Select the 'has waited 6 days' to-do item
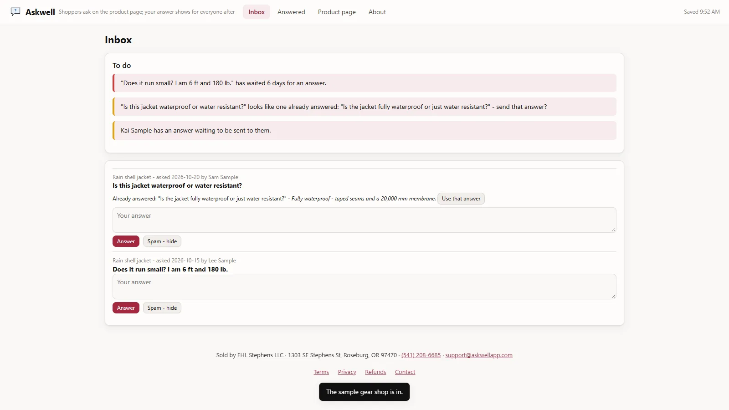This screenshot has width=729, height=410. 364,83
